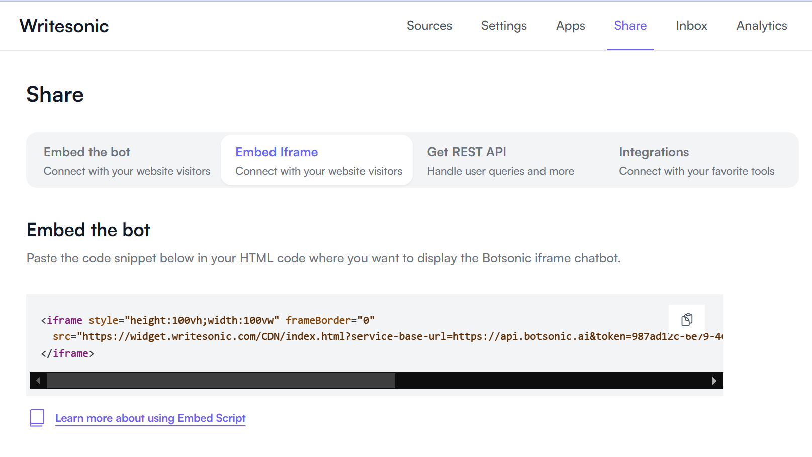Screen dimensions: 812x457
Task: Select the Embed Iframe option
Action: click(x=317, y=160)
